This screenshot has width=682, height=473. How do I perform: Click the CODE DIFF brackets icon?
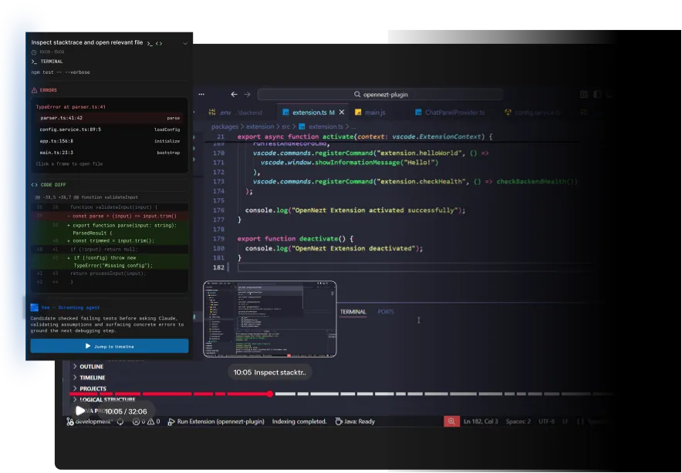click(x=35, y=185)
